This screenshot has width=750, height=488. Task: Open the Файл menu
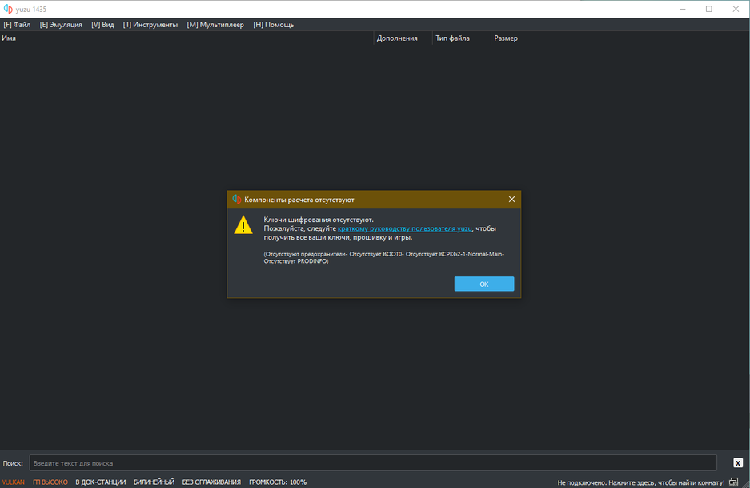click(x=18, y=25)
